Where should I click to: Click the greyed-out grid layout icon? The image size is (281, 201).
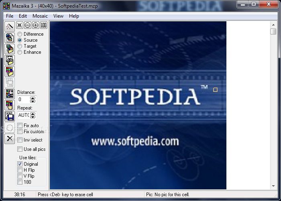10,83
